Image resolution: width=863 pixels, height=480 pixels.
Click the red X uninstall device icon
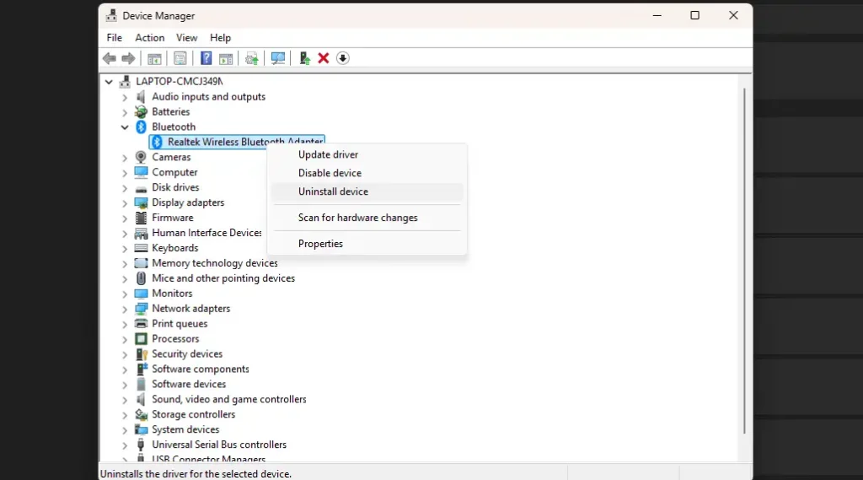(x=324, y=58)
